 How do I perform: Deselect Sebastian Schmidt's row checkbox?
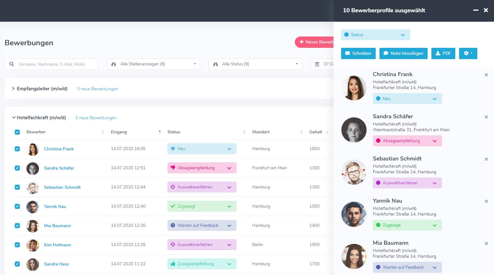17,187
